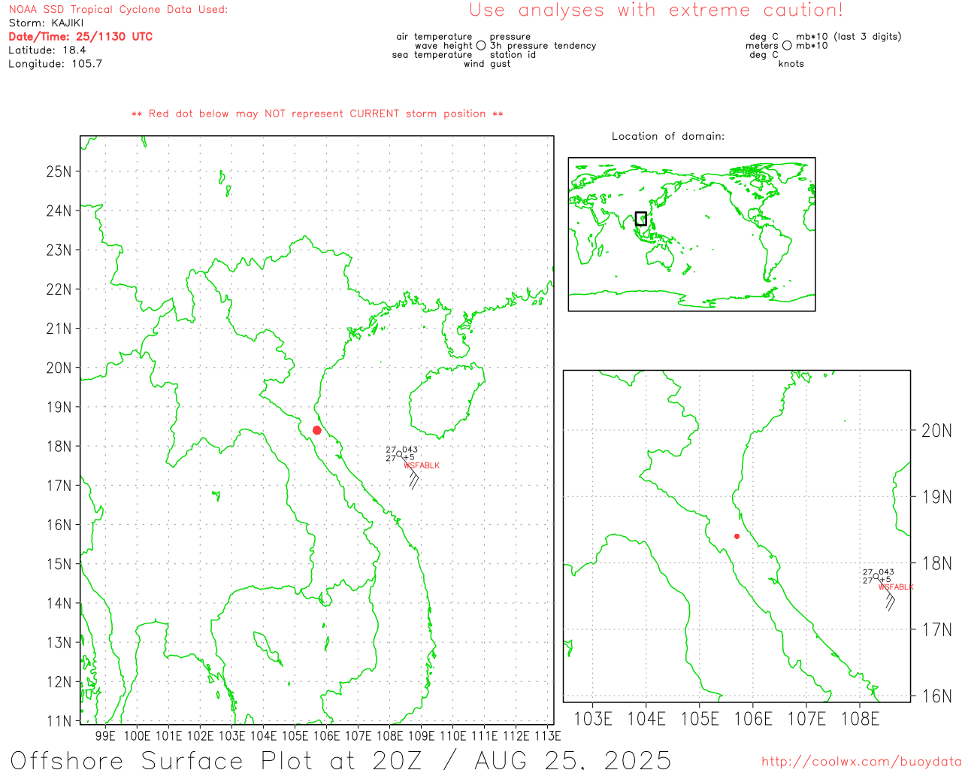Click the 25N latitude label on main map
Image resolution: width=962 pixels, height=770 pixels.
[x=59, y=171]
